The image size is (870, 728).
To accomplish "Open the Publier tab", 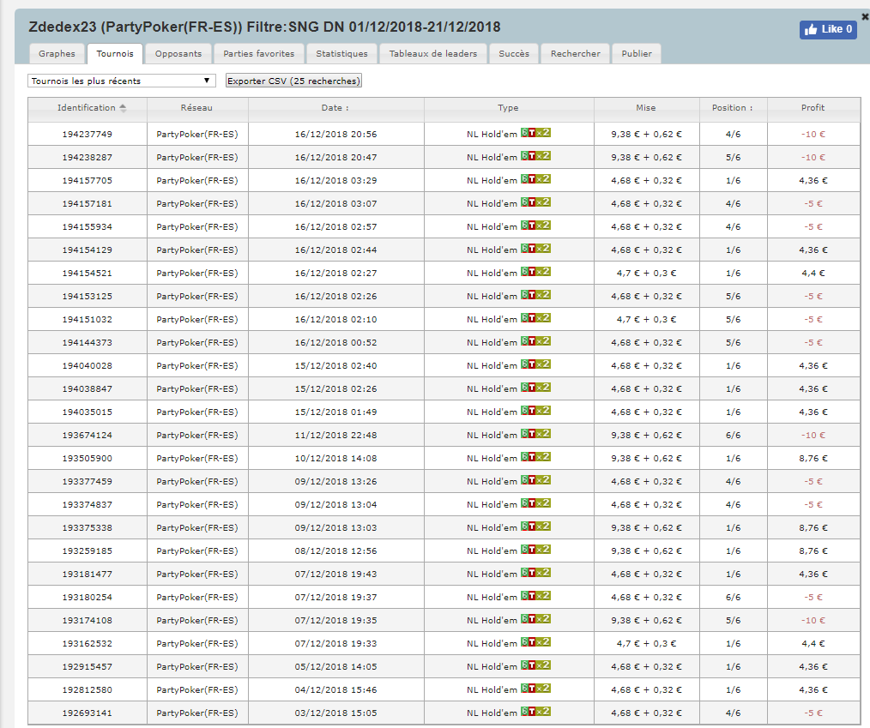I will click(x=637, y=54).
